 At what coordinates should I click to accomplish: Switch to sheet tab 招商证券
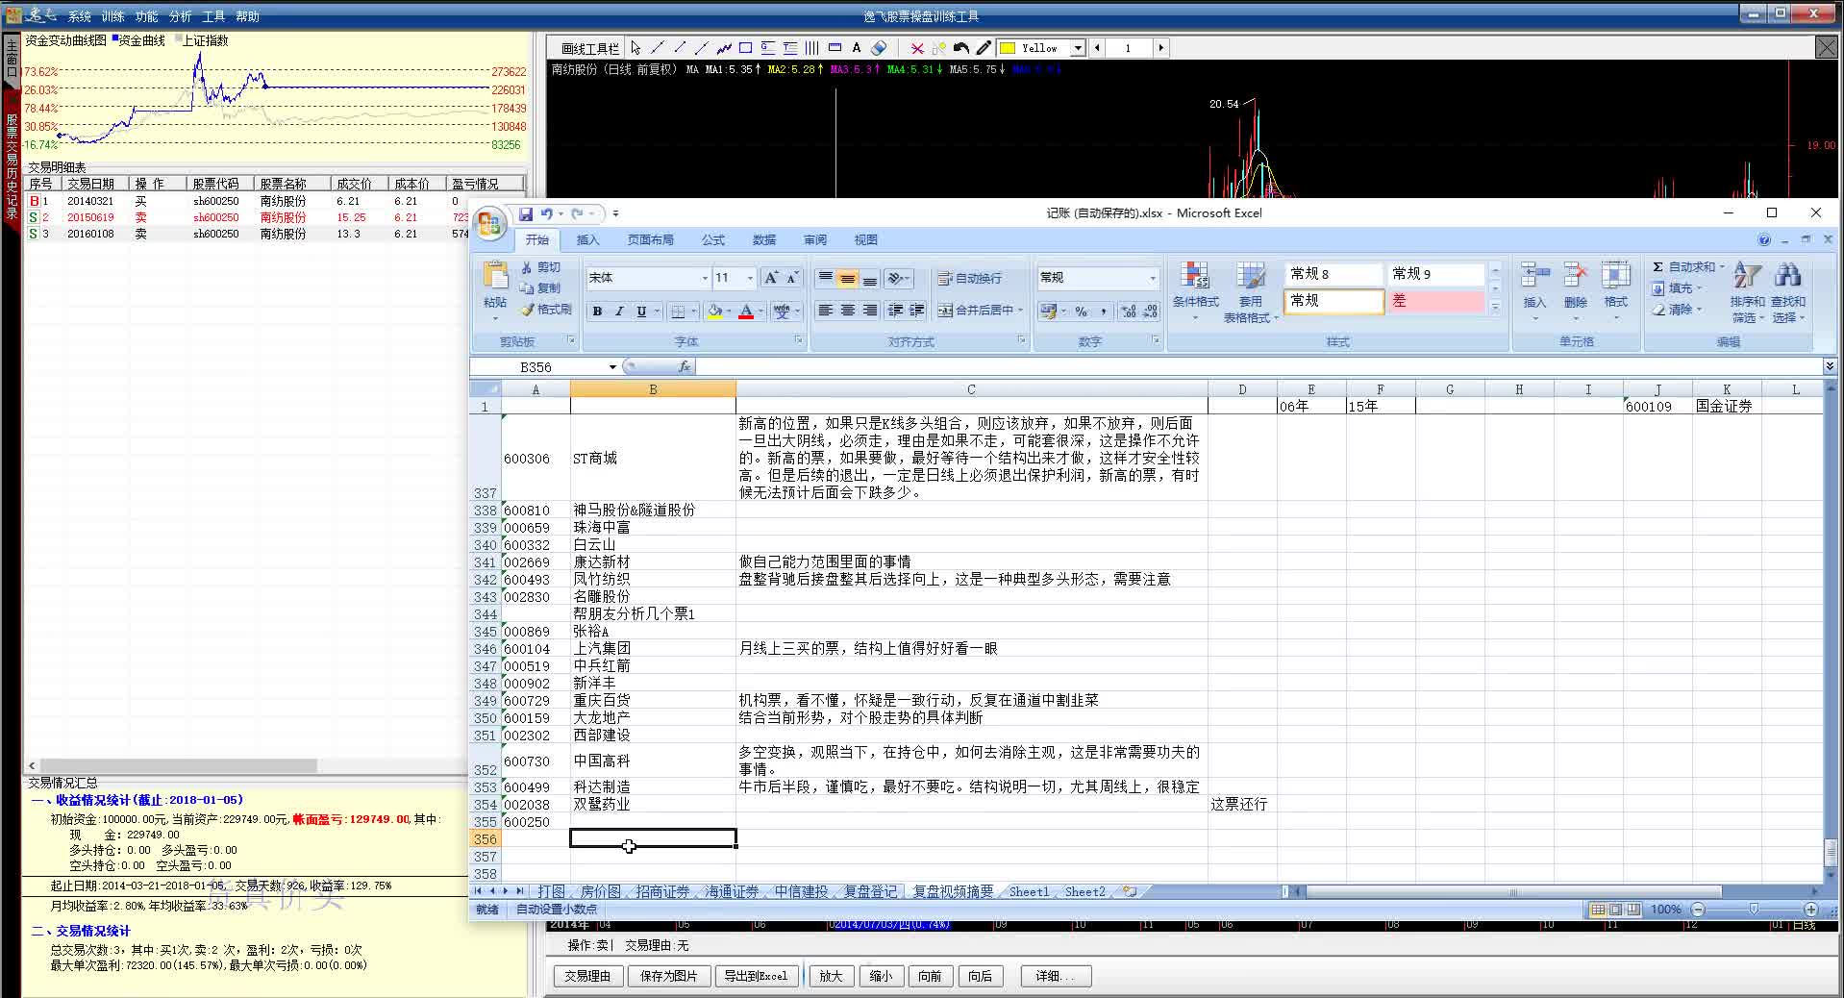[x=661, y=892]
